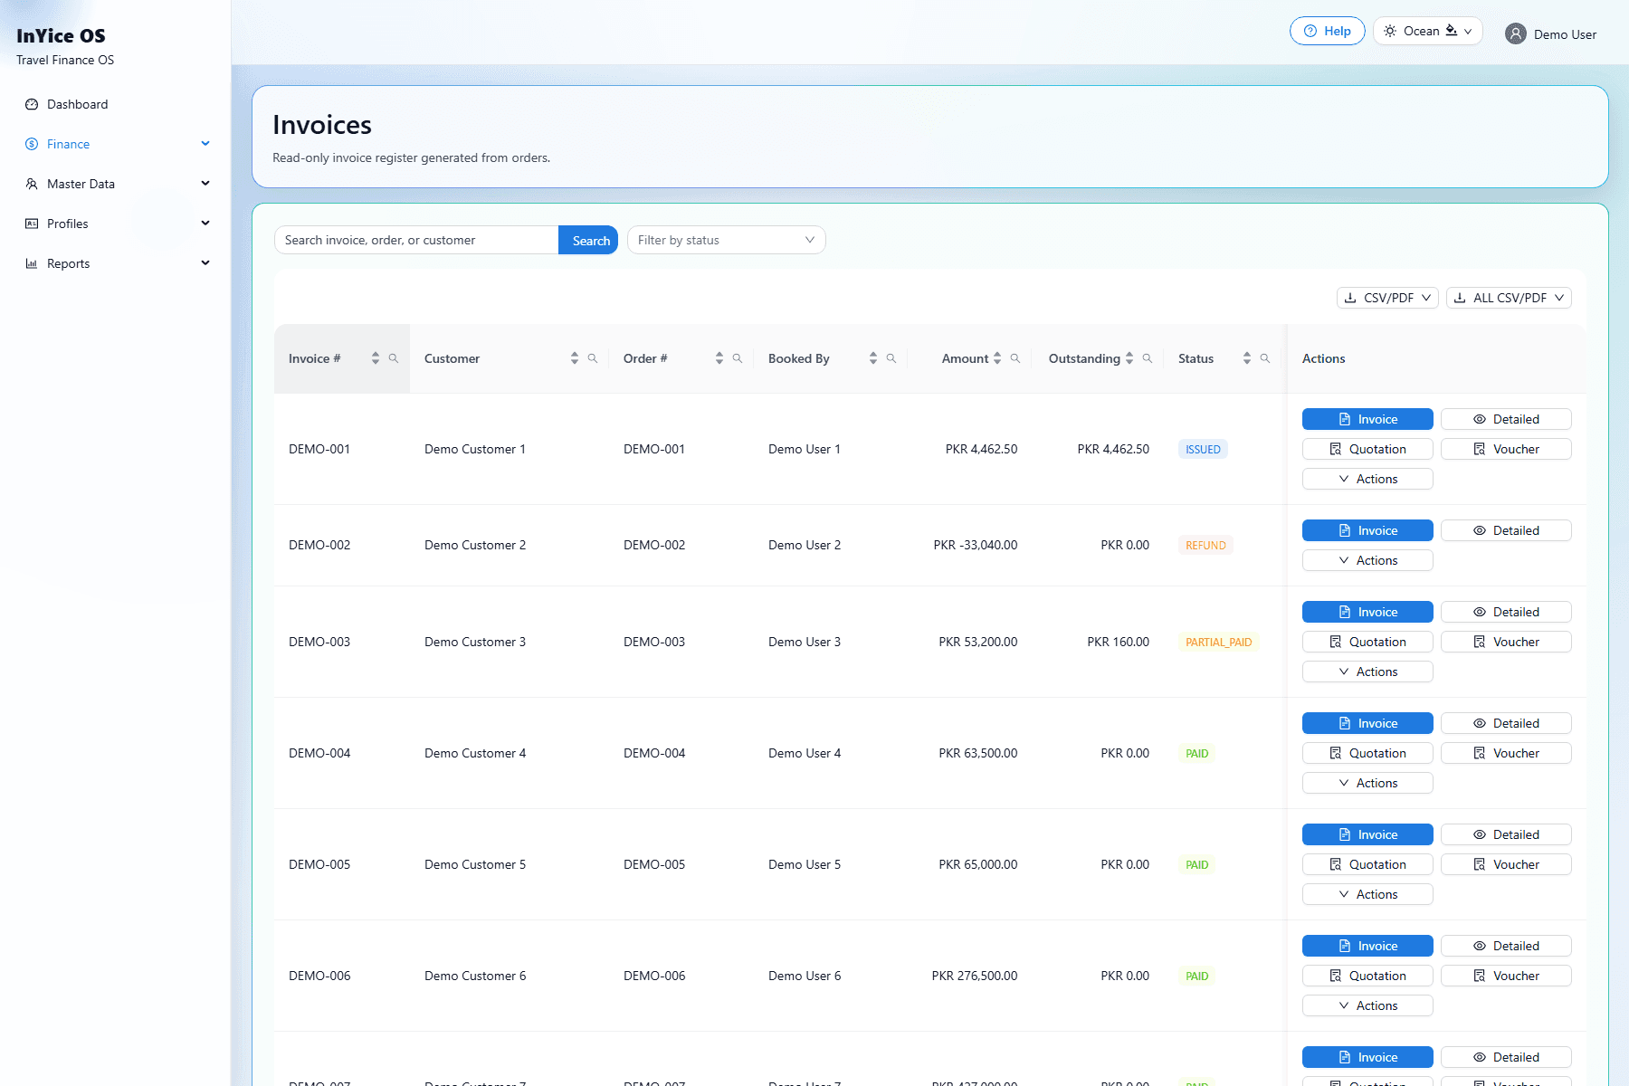
Task: Click Amount column search icon
Action: pos(1015,358)
